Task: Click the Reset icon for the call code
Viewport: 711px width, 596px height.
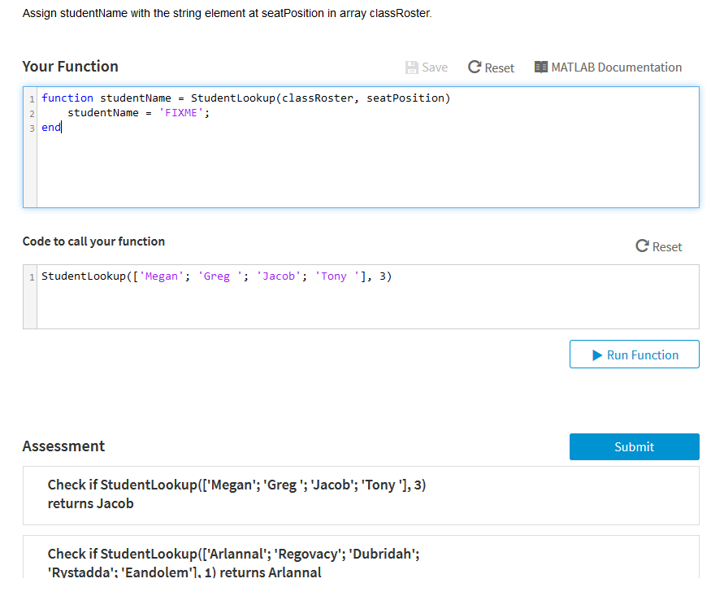Action: [x=642, y=246]
